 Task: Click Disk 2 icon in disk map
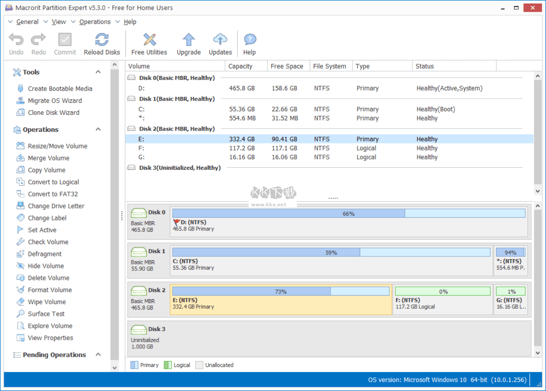pyautogui.click(x=139, y=291)
